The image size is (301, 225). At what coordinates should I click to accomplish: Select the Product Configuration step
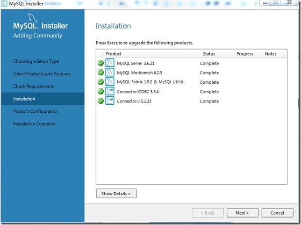click(36, 111)
